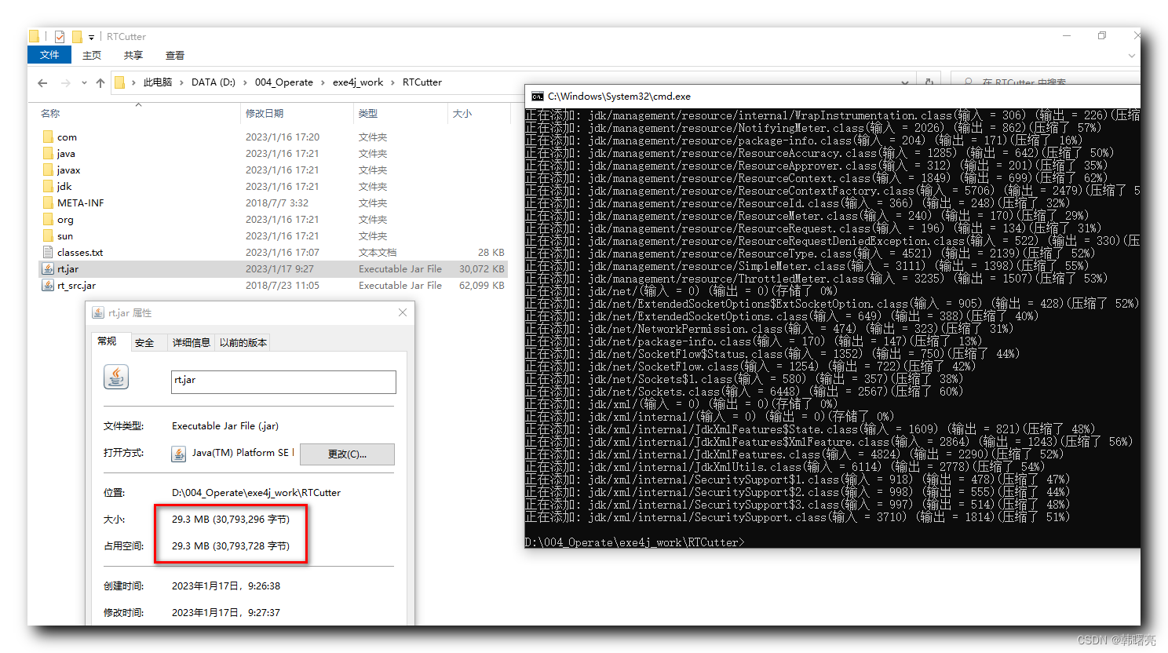Click the Up one level arrow
This screenshot has height=653, width=1168.
[100, 82]
